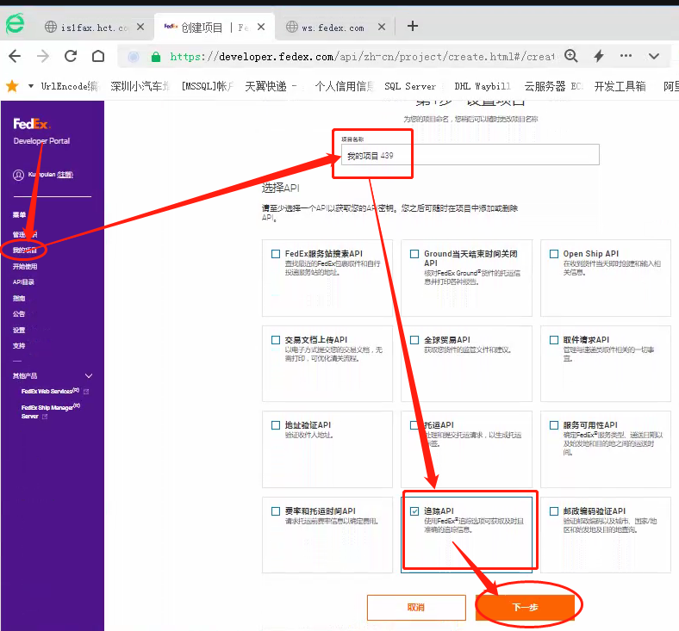Viewport: 679px width, 631px height.
Task: Close the islfax.hct tab
Action: tap(140, 27)
